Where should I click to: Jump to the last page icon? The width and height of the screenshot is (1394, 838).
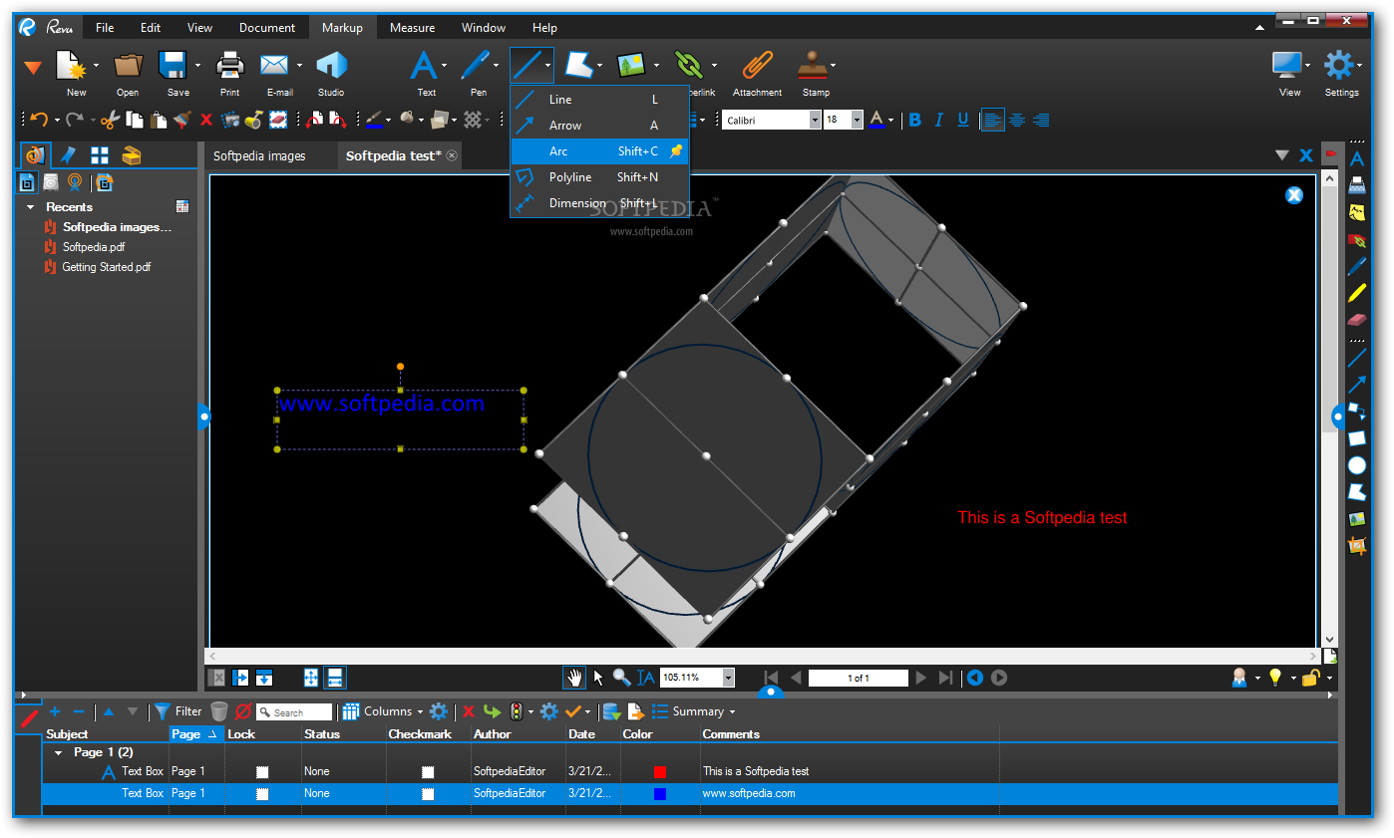946,678
